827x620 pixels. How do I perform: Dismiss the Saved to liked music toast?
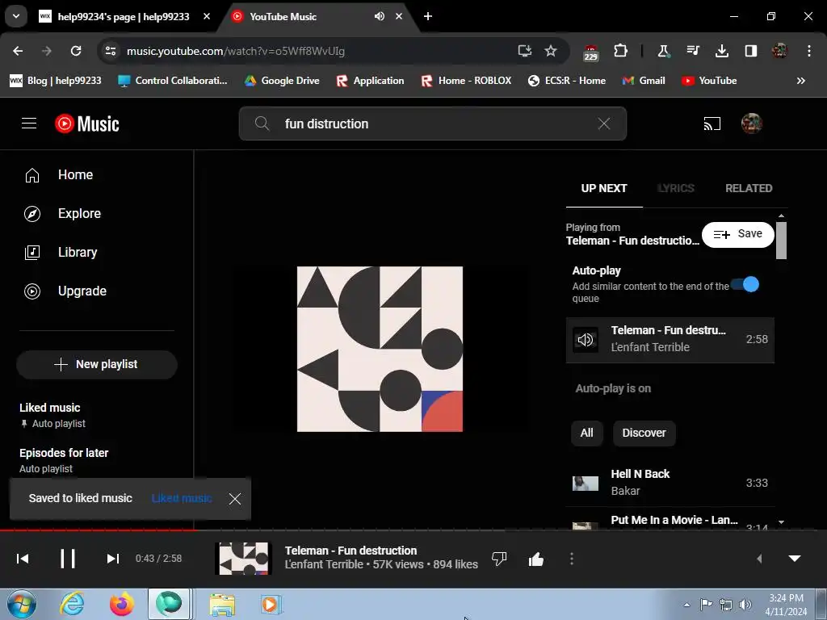pyautogui.click(x=235, y=499)
